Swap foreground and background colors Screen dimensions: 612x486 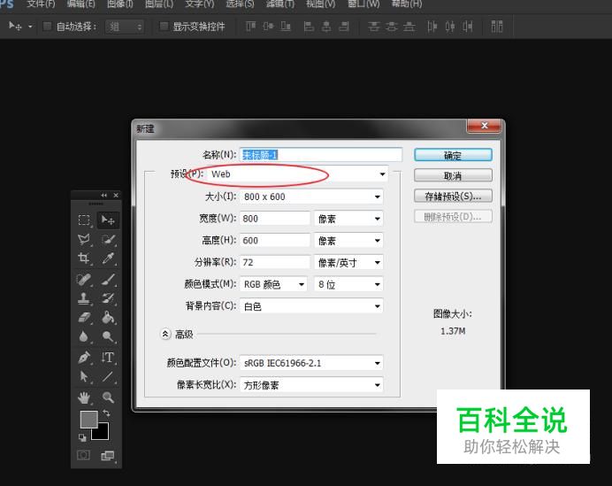[106, 413]
